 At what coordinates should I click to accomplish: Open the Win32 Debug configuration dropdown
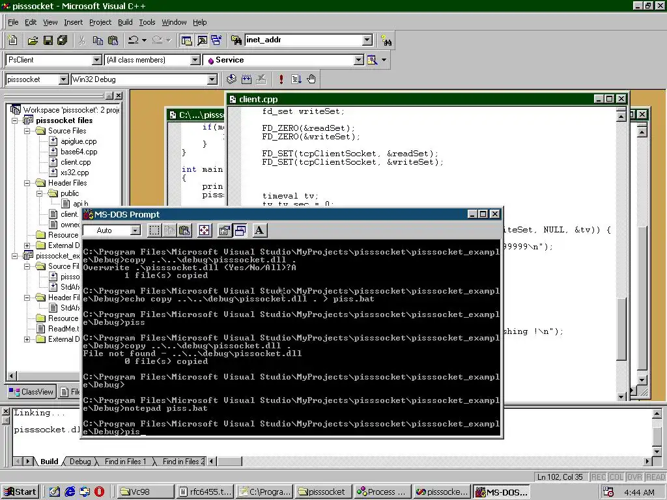coord(212,79)
